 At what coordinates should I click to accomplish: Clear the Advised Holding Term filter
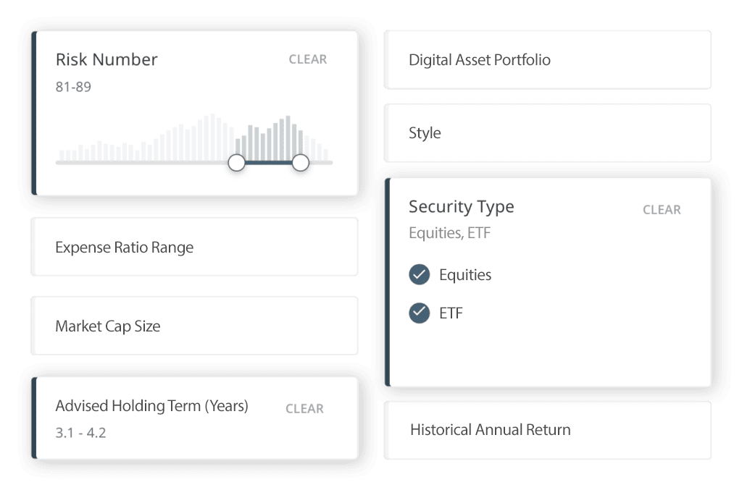[x=304, y=409]
